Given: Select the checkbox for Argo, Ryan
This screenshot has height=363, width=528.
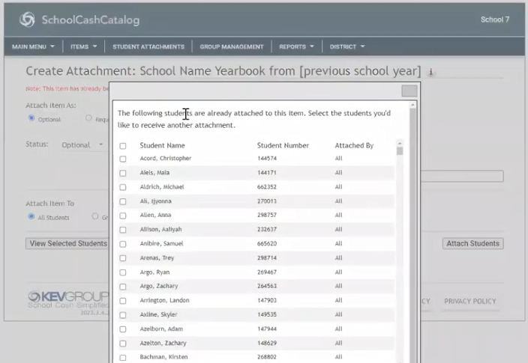Looking at the screenshot, I should click(123, 272).
